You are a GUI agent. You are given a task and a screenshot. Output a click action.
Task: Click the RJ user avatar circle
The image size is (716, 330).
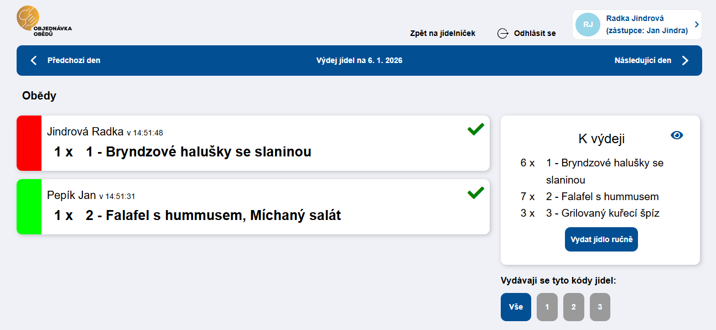(588, 25)
